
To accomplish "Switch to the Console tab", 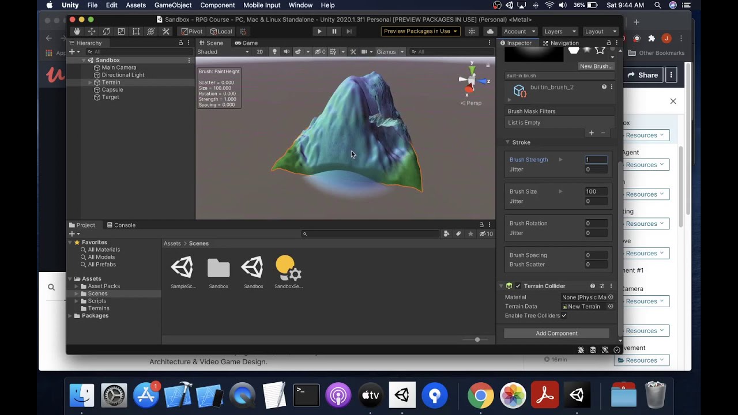I will click(x=121, y=225).
